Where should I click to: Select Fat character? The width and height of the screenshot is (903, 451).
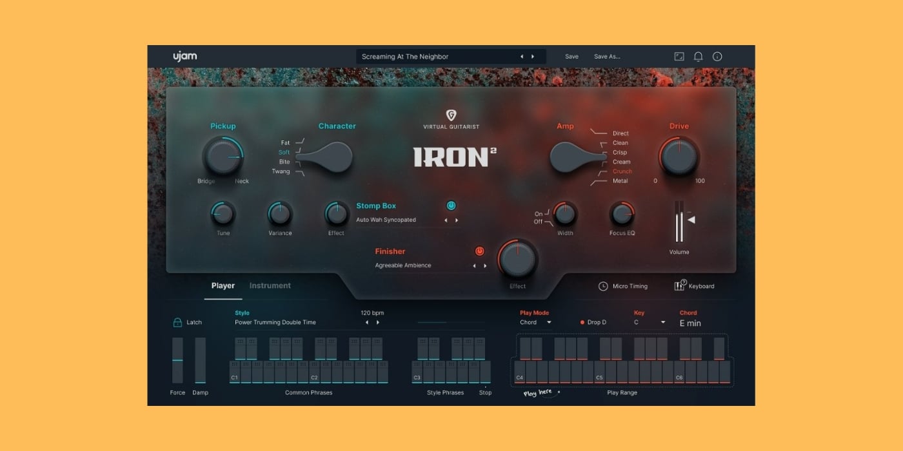[x=285, y=142]
